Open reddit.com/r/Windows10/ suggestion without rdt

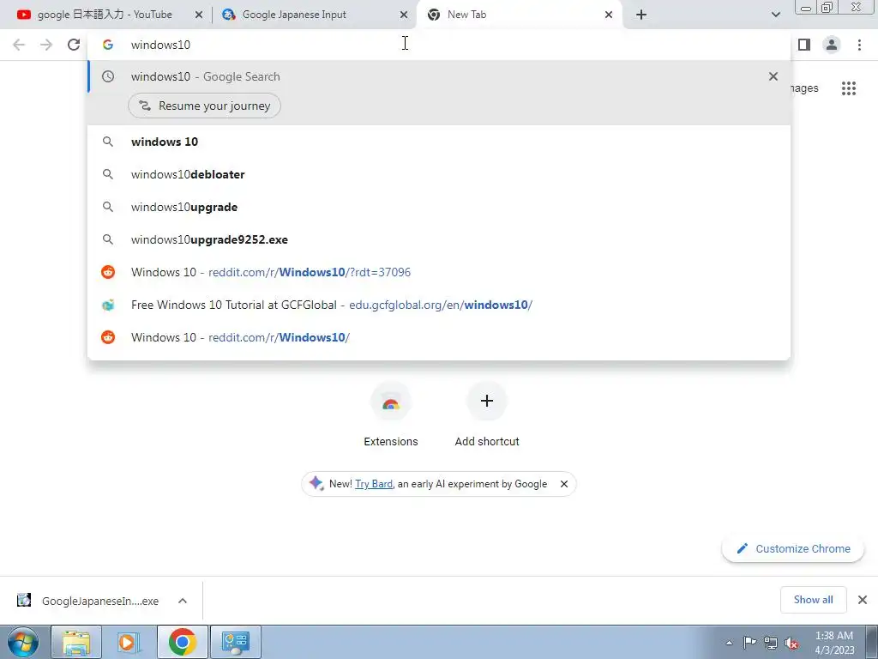pyautogui.click(x=439, y=336)
